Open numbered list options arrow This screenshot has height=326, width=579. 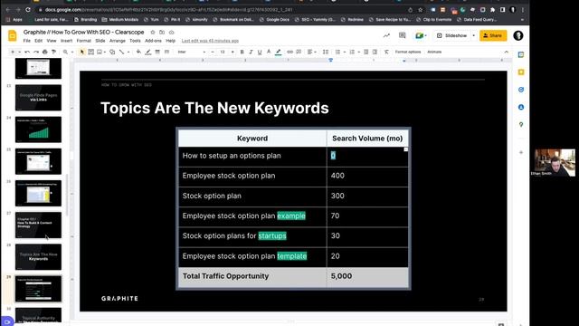click(358, 53)
